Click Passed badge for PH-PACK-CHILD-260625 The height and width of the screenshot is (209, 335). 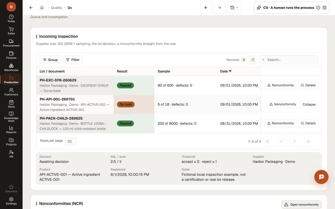click(x=125, y=123)
